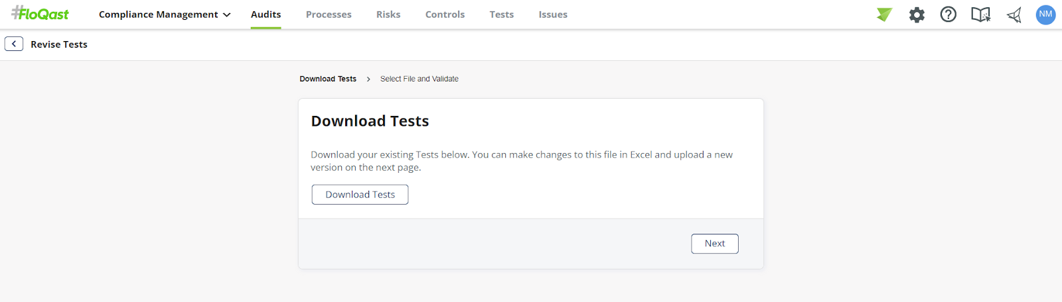Open the green FloQast arrow icon

(x=884, y=15)
